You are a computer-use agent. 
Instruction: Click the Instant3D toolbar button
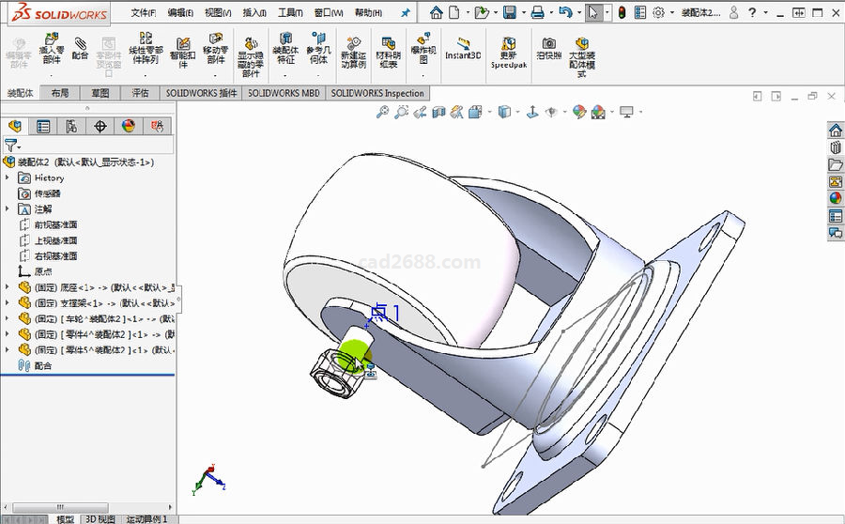click(463, 49)
